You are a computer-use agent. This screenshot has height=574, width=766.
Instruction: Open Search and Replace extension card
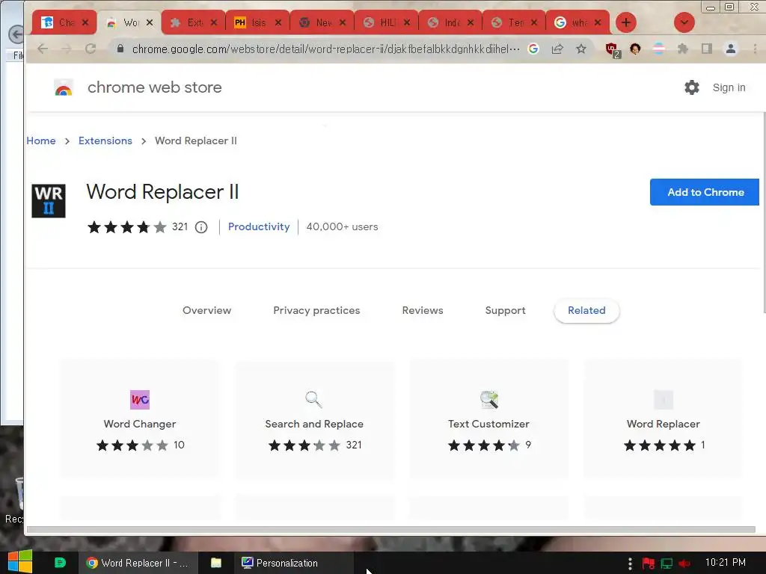314,419
